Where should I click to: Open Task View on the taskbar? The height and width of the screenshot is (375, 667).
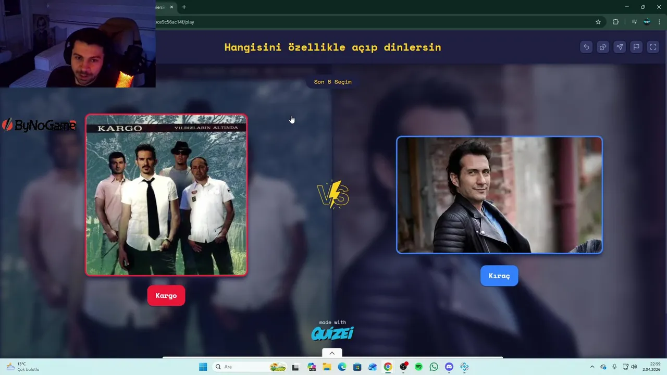[x=295, y=367]
